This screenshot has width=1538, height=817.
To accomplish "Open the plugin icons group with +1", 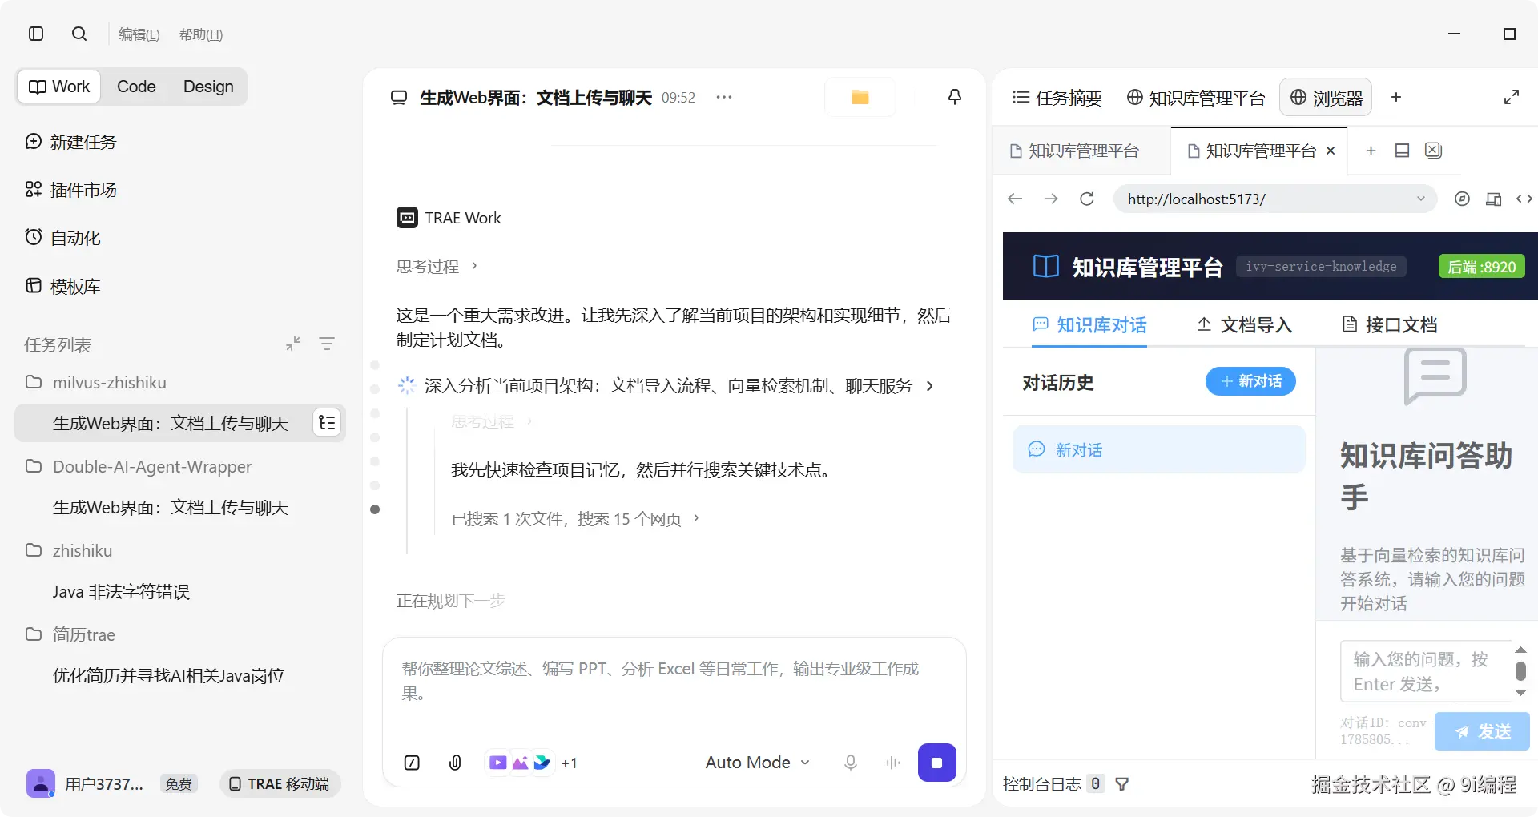I will [533, 763].
